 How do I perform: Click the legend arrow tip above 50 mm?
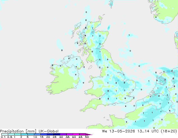point(89,134)
